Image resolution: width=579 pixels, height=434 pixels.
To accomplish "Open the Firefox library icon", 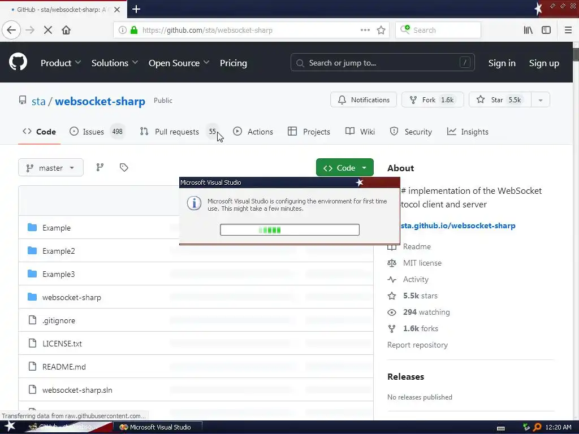I will pyautogui.click(x=528, y=31).
